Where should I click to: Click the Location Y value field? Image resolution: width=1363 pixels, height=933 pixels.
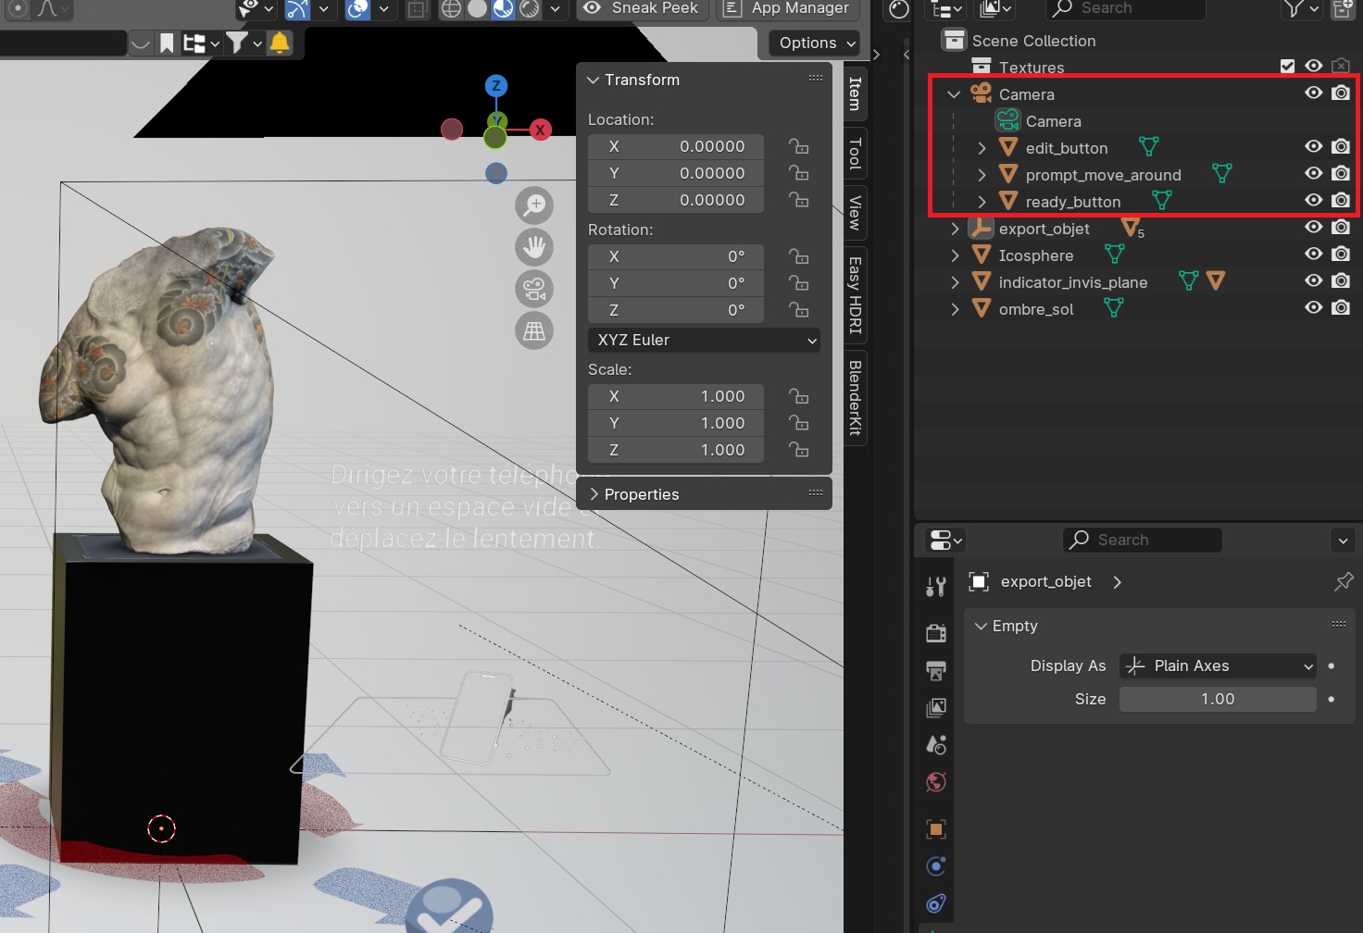click(x=676, y=173)
